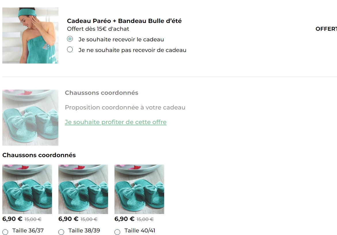The width and height of the screenshot is (337, 235).
Task: Click 'Proposition coordonnée à votre cadeau' text
Action: coord(125,107)
